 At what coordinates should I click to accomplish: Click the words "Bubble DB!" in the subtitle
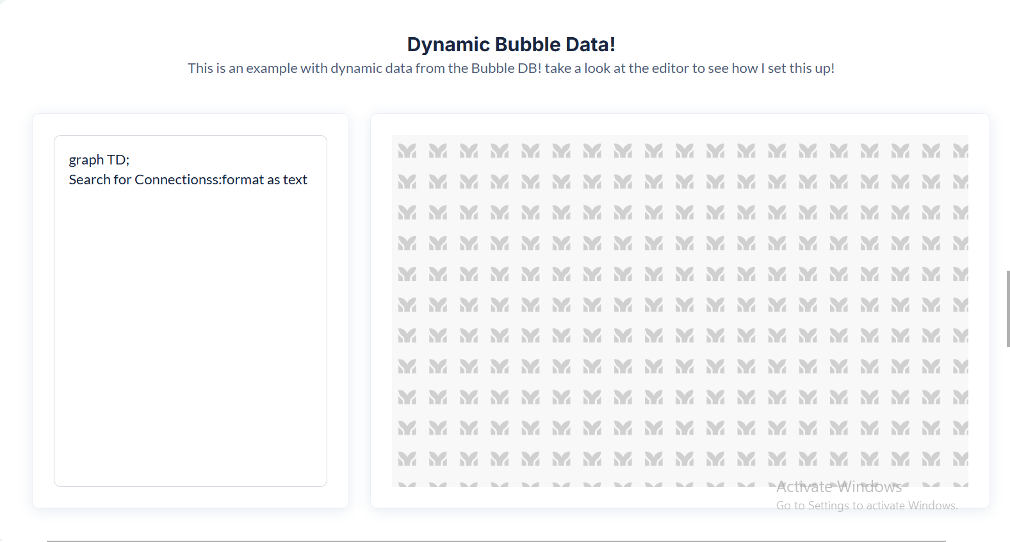[506, 68]
